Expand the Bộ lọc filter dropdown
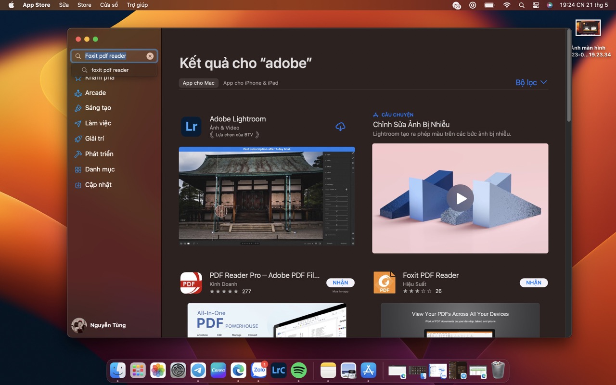The height and width of the screenshot is (385, 616). [531, 82]
